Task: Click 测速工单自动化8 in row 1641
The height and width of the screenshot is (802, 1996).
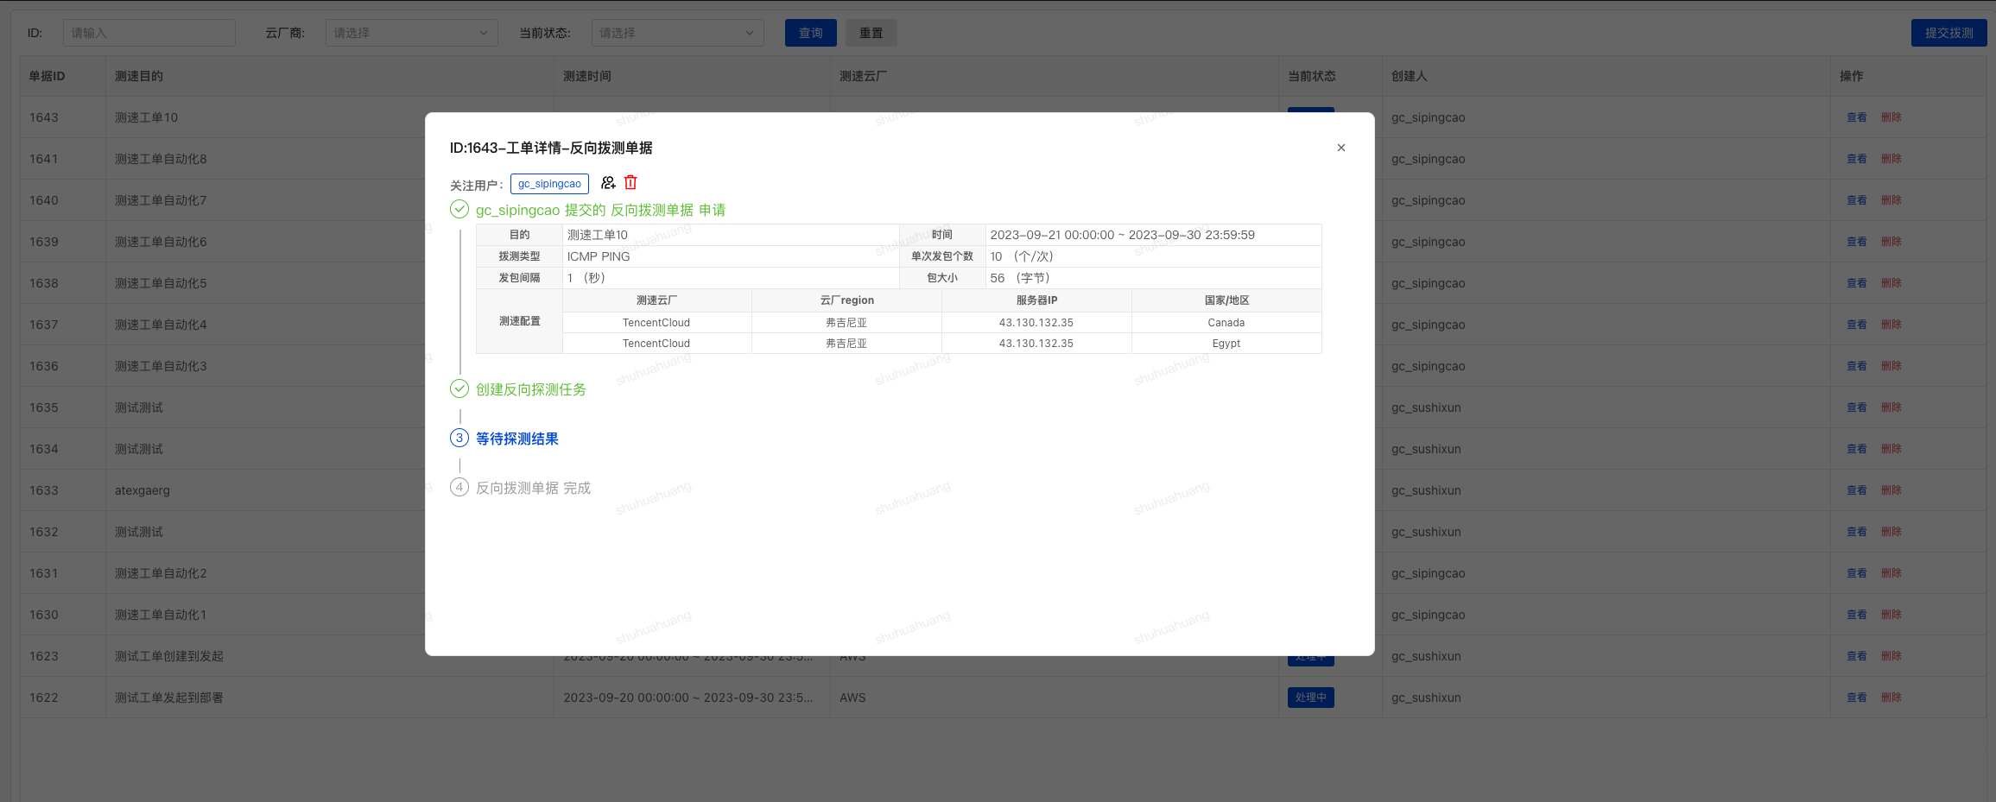Action: (161, 159)
